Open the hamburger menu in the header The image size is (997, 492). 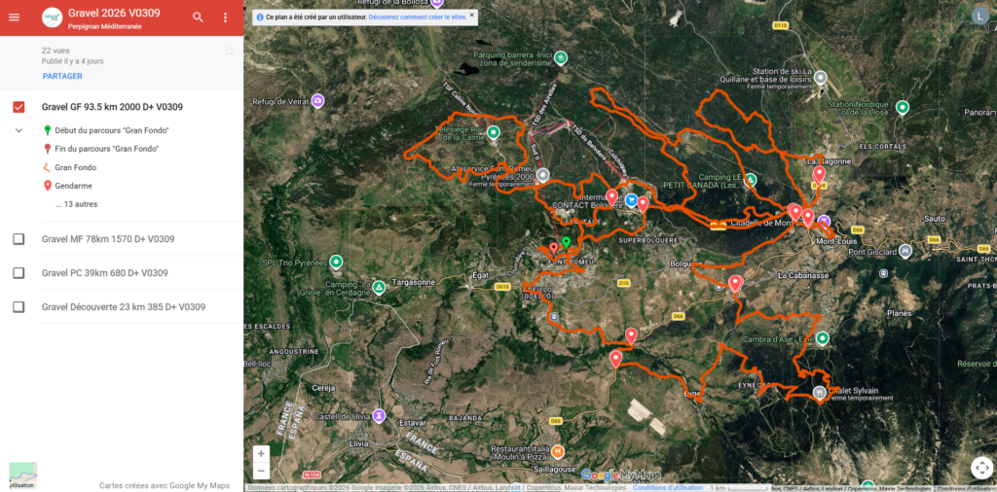pyautogui.click(x=14, y=18)
